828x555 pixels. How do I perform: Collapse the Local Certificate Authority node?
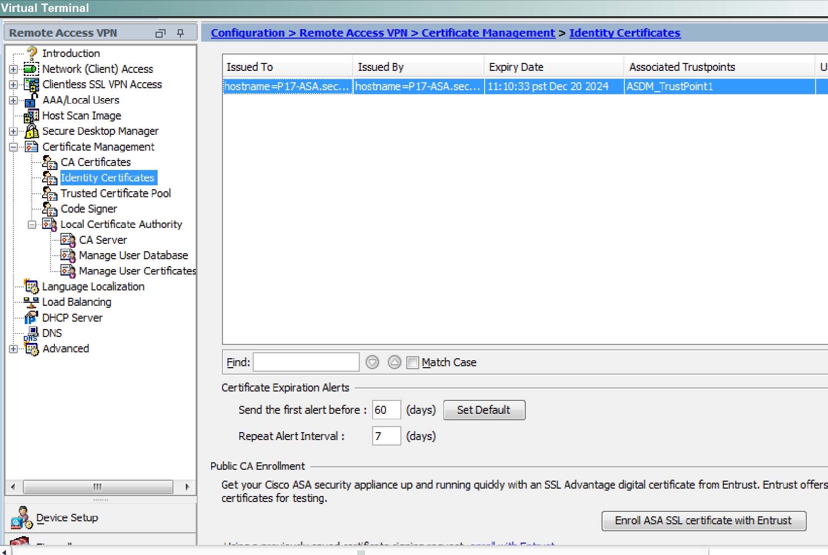(x=32, y=224)
